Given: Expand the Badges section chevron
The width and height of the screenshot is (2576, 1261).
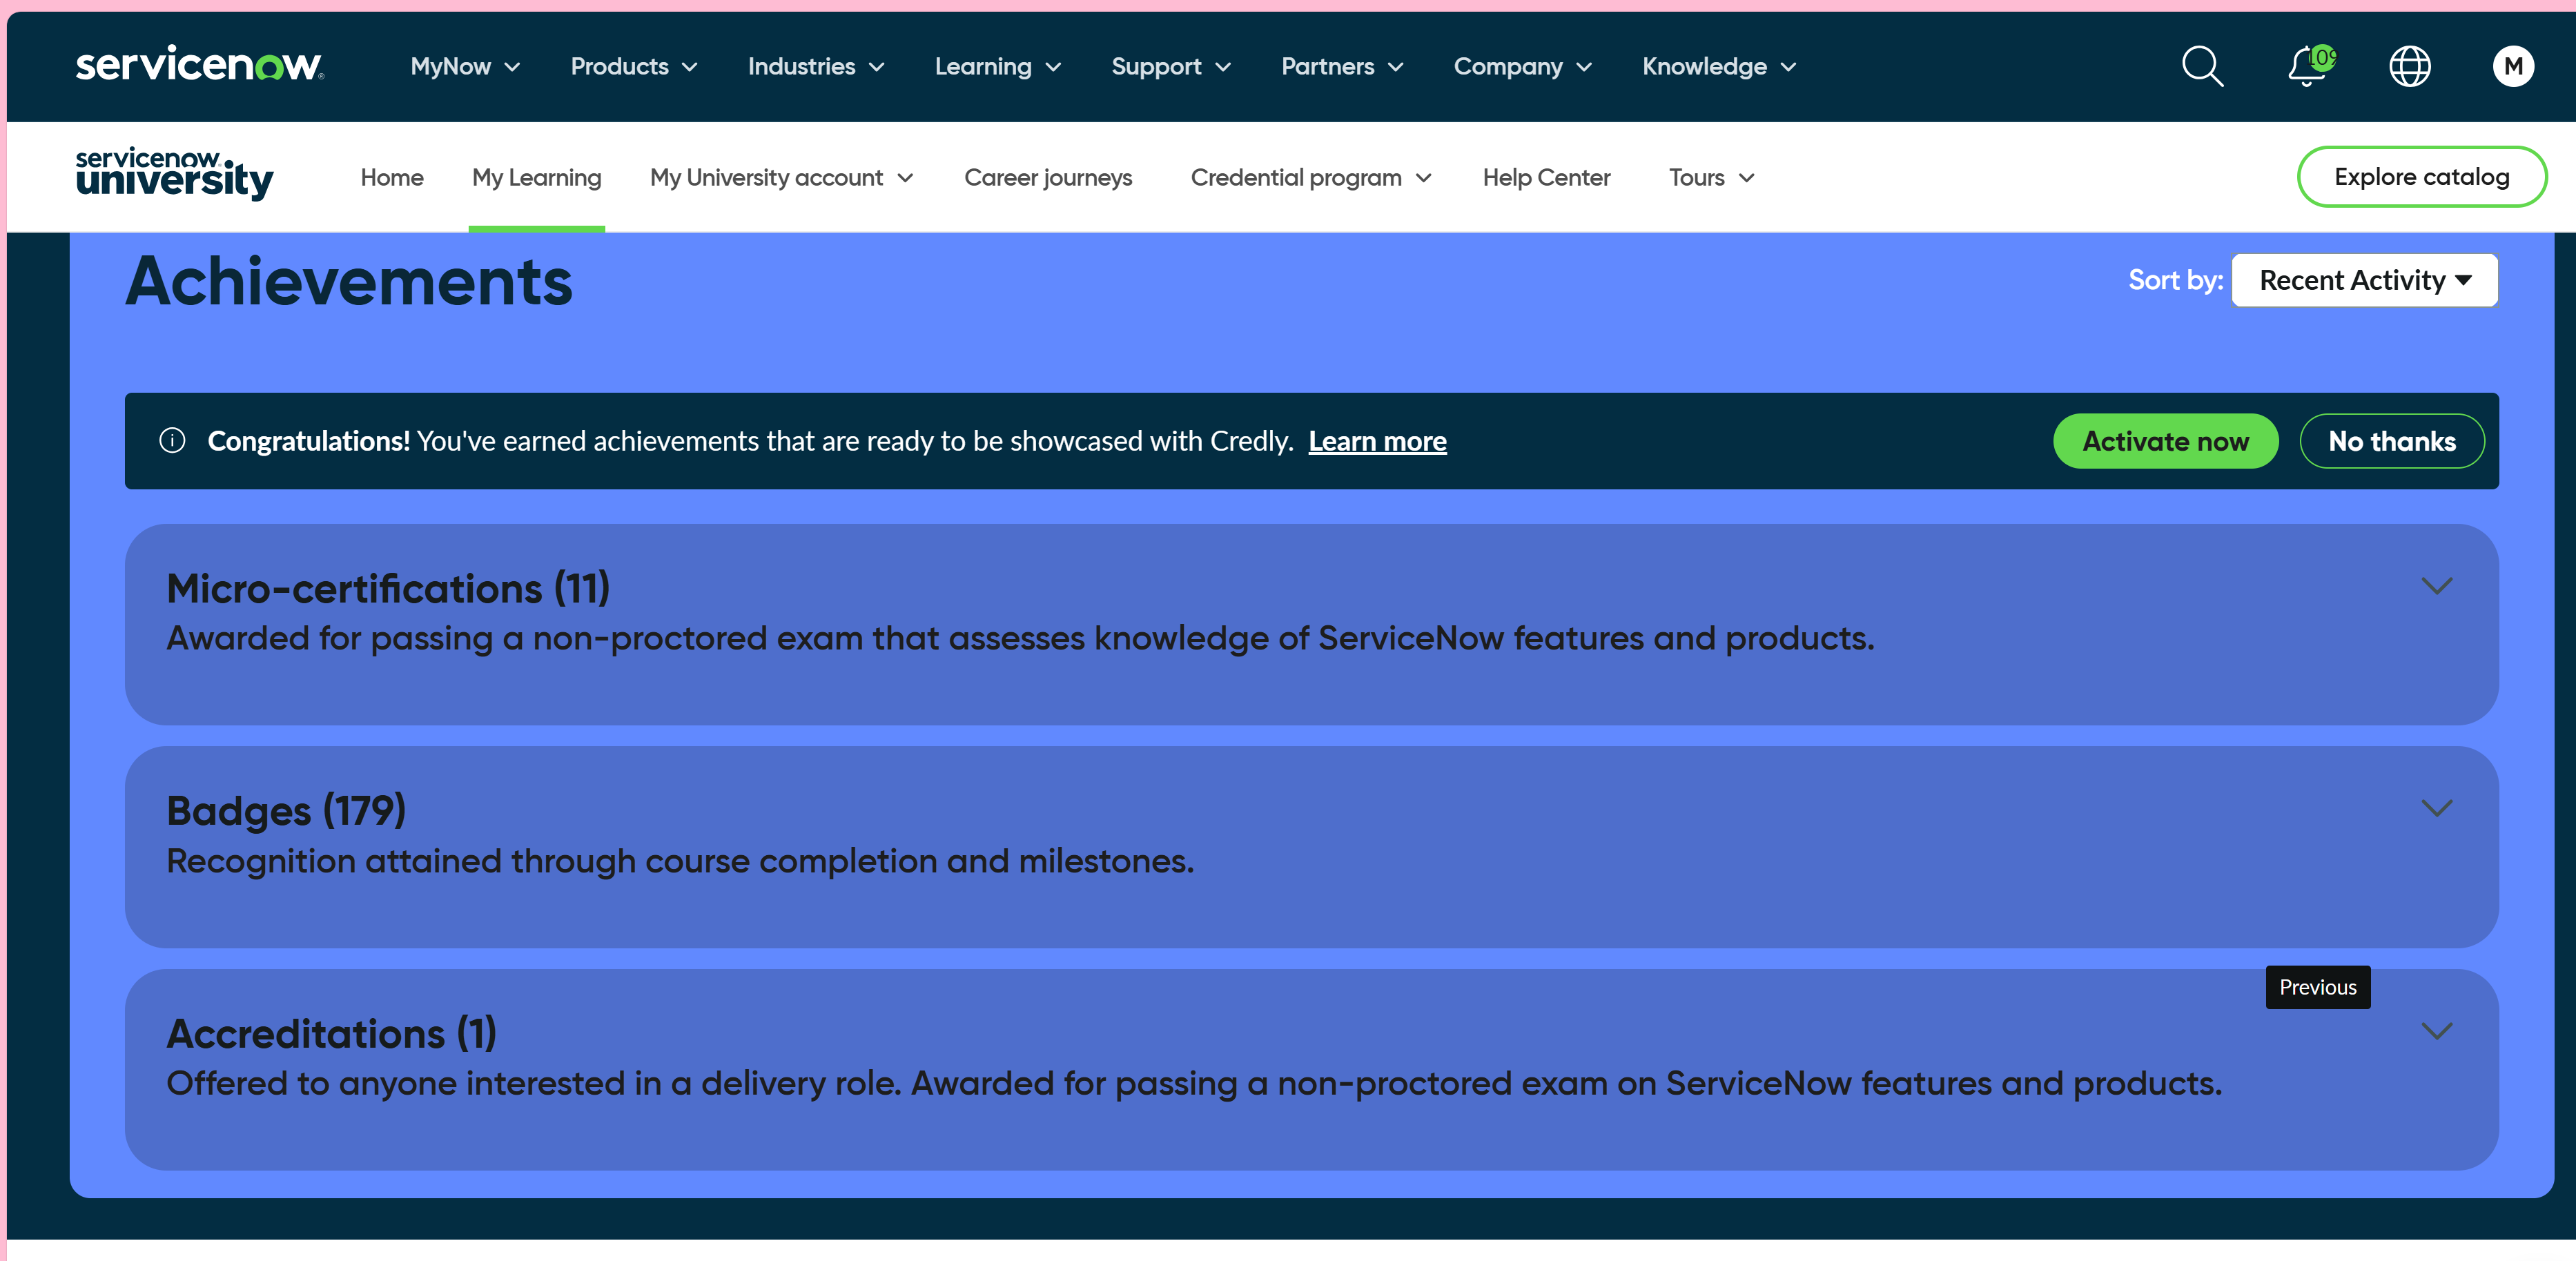Looking at the screenshot, I should pyautogui.click(x=2436, y=808).
